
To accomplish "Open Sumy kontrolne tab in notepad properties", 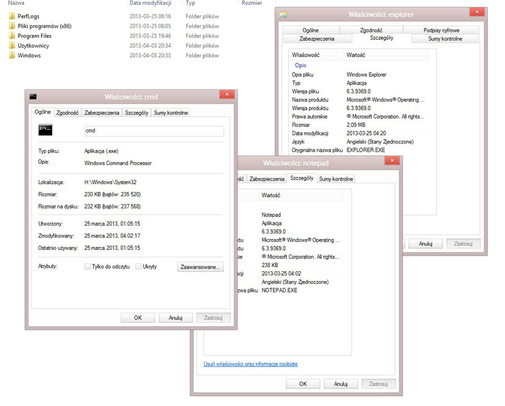I will pos(336,179).
